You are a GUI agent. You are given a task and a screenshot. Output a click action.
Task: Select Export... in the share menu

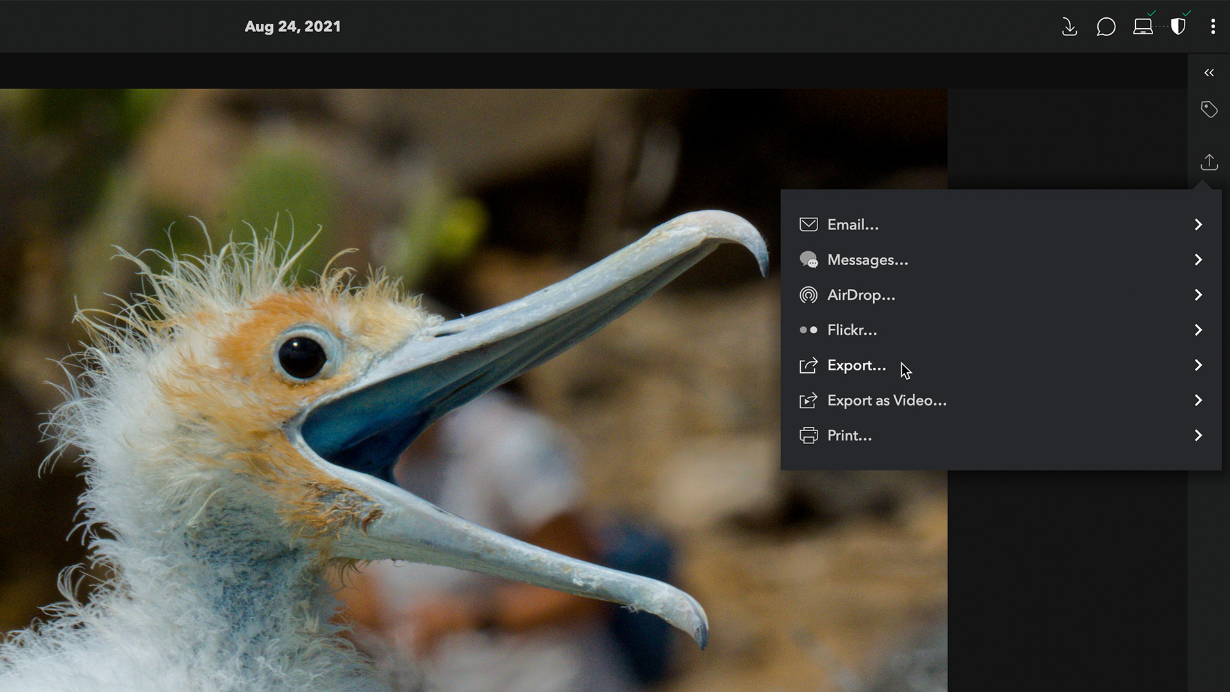(1001, 365)
